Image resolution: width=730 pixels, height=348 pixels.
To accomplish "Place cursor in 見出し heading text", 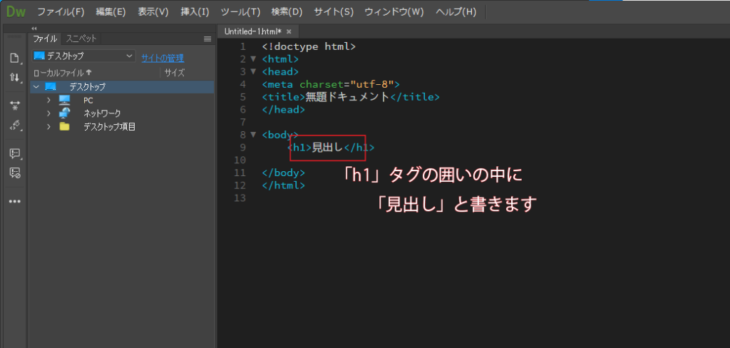I will tap(327, 148).
